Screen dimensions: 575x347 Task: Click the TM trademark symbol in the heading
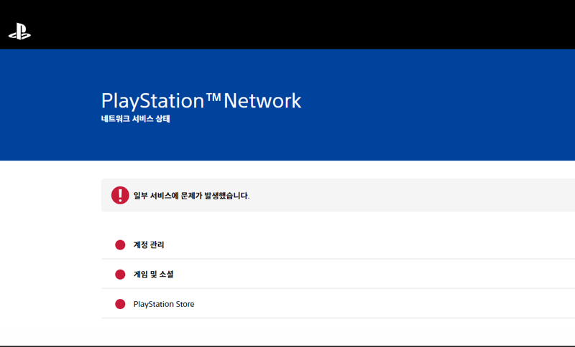coord(213,97)
